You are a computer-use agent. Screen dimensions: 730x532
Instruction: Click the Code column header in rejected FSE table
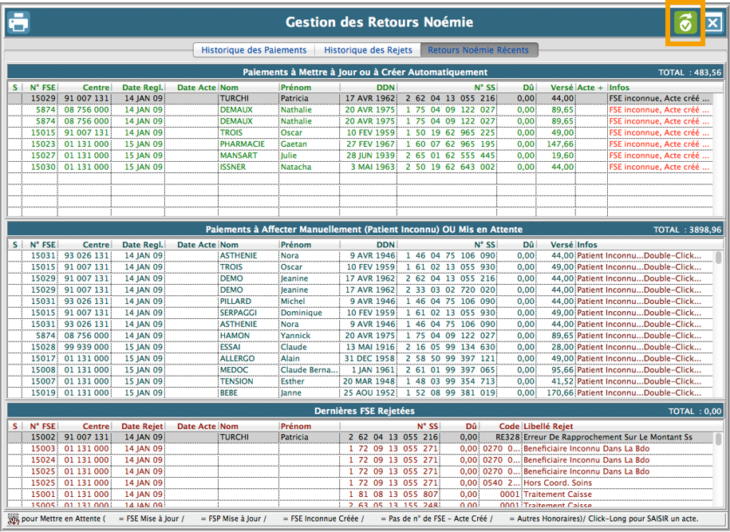tap(509, 427)
